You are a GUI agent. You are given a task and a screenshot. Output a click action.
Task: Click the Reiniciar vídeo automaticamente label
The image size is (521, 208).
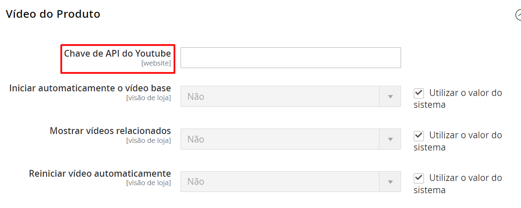(x=100, y=173)
